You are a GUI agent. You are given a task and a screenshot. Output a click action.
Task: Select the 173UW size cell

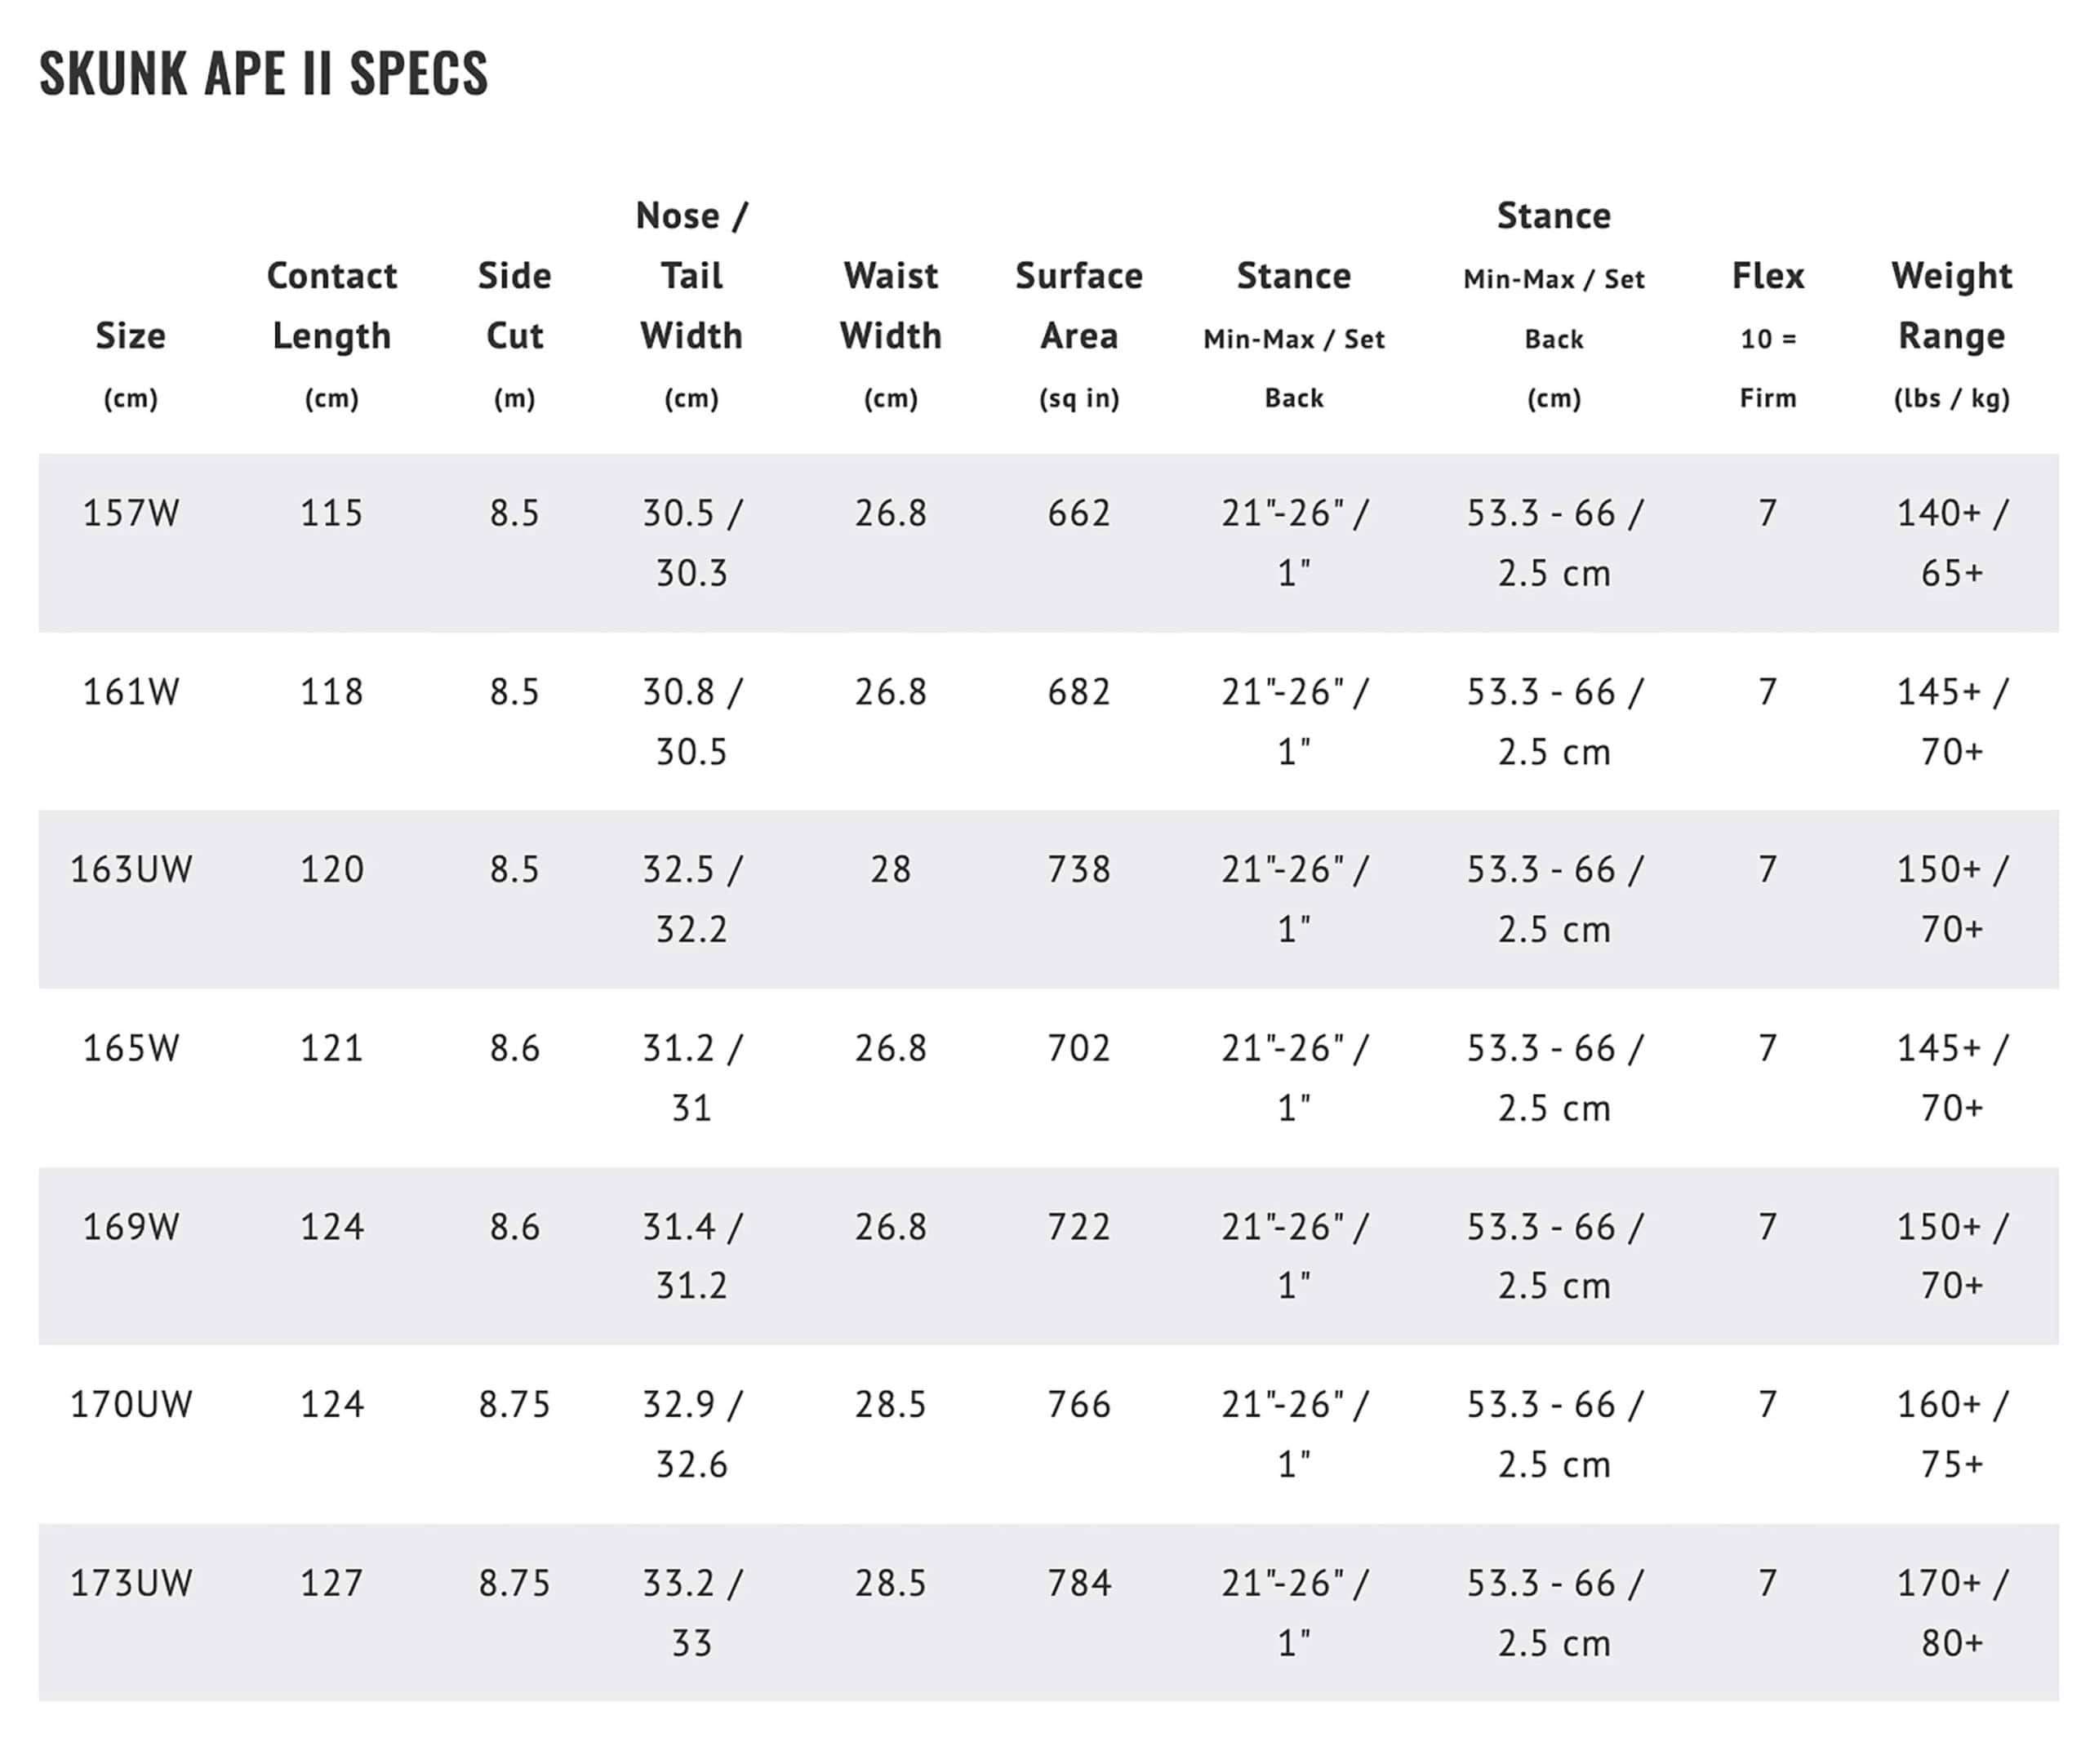coord(131,1583)
